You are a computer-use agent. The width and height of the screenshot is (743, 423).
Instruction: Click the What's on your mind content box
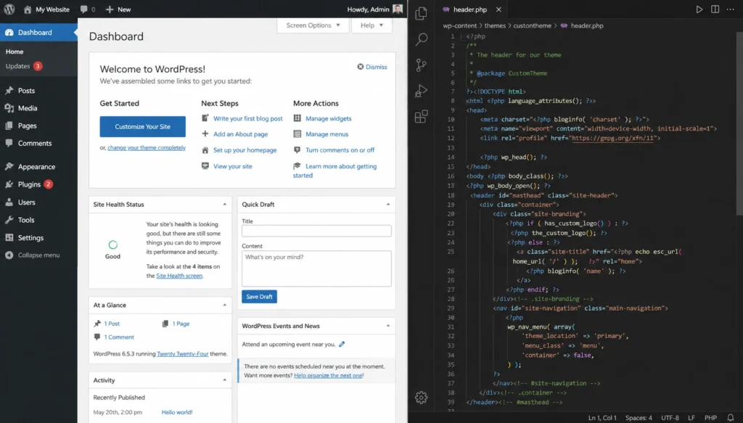pos(316,268)
